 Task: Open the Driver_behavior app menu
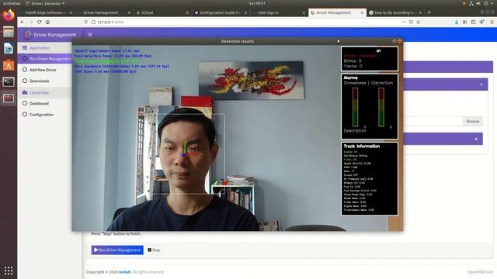45,3
